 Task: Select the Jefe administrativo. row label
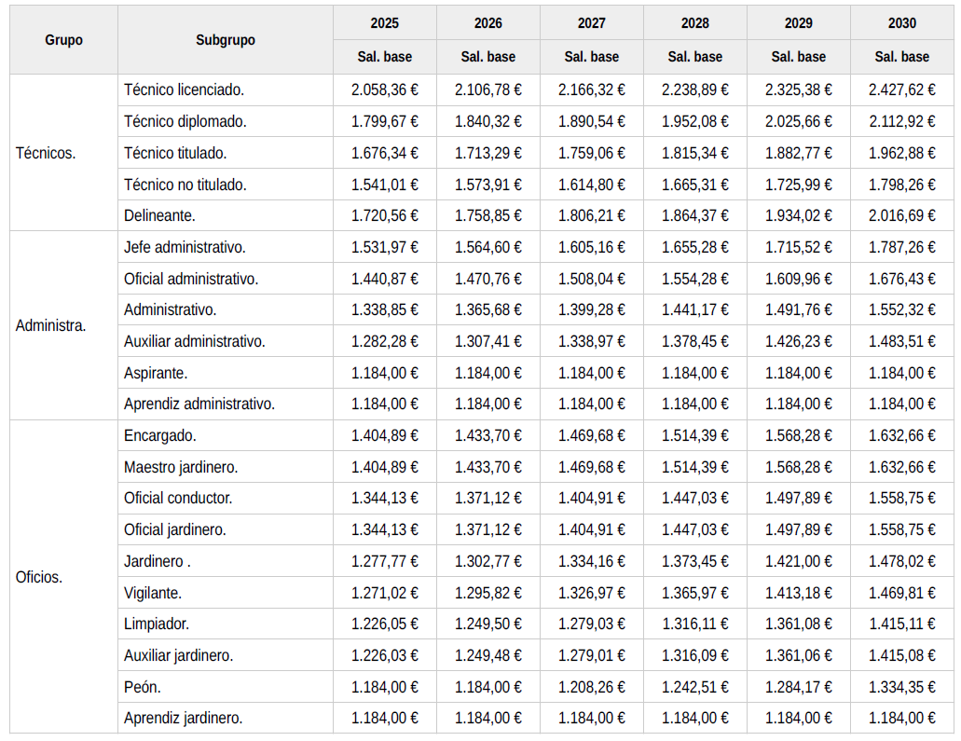click(185, 247)
